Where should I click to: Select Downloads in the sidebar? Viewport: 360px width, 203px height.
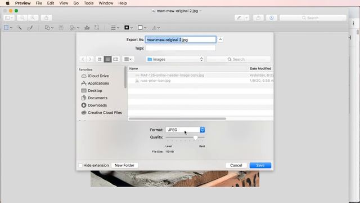[94, 105]
